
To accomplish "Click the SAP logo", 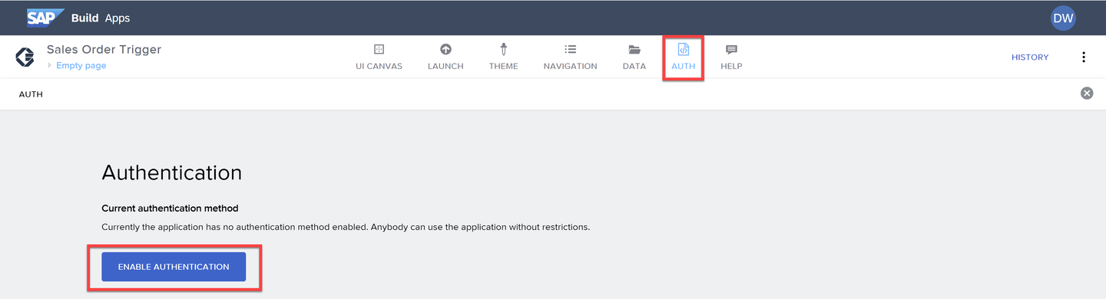I will [45, 18].
